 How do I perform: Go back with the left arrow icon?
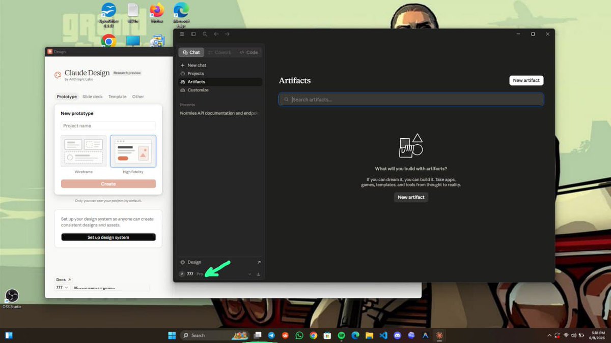click(x=216, y=34)
